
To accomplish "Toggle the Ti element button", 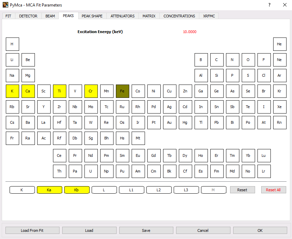I will tap(59, 91).
